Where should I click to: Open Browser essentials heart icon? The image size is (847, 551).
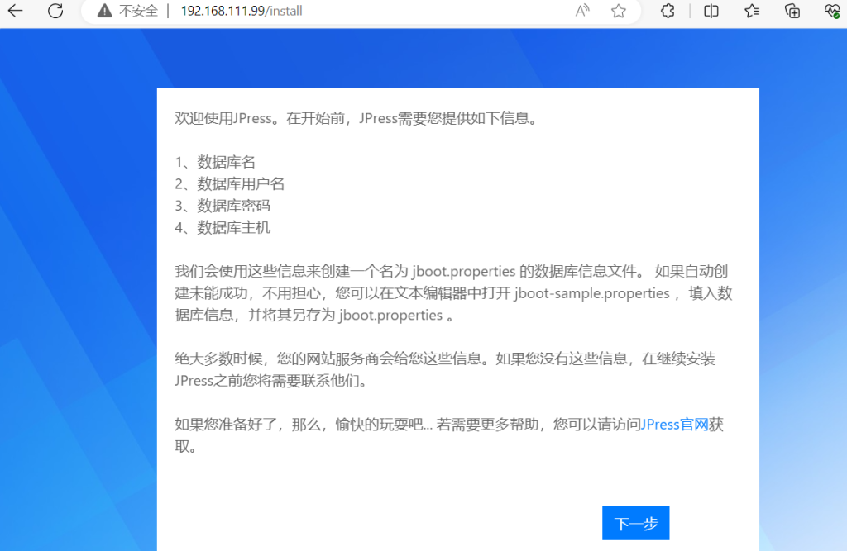pyautogui.click(x=832, y=11)
